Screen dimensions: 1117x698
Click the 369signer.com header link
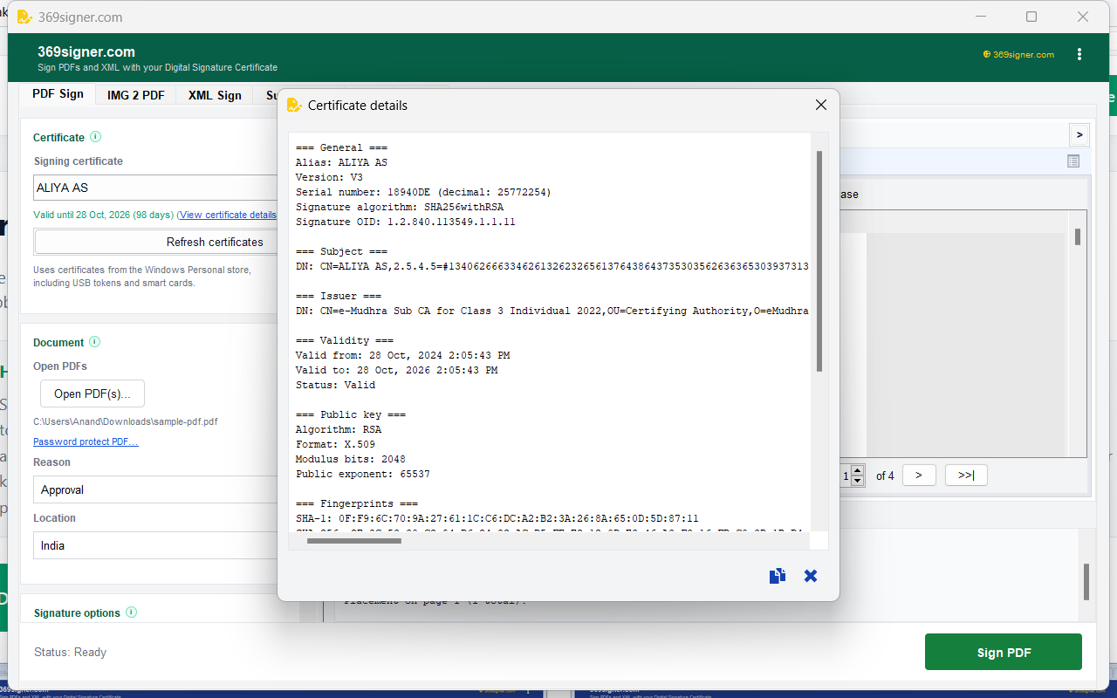pyautogui.click(x=1018, y=54)
